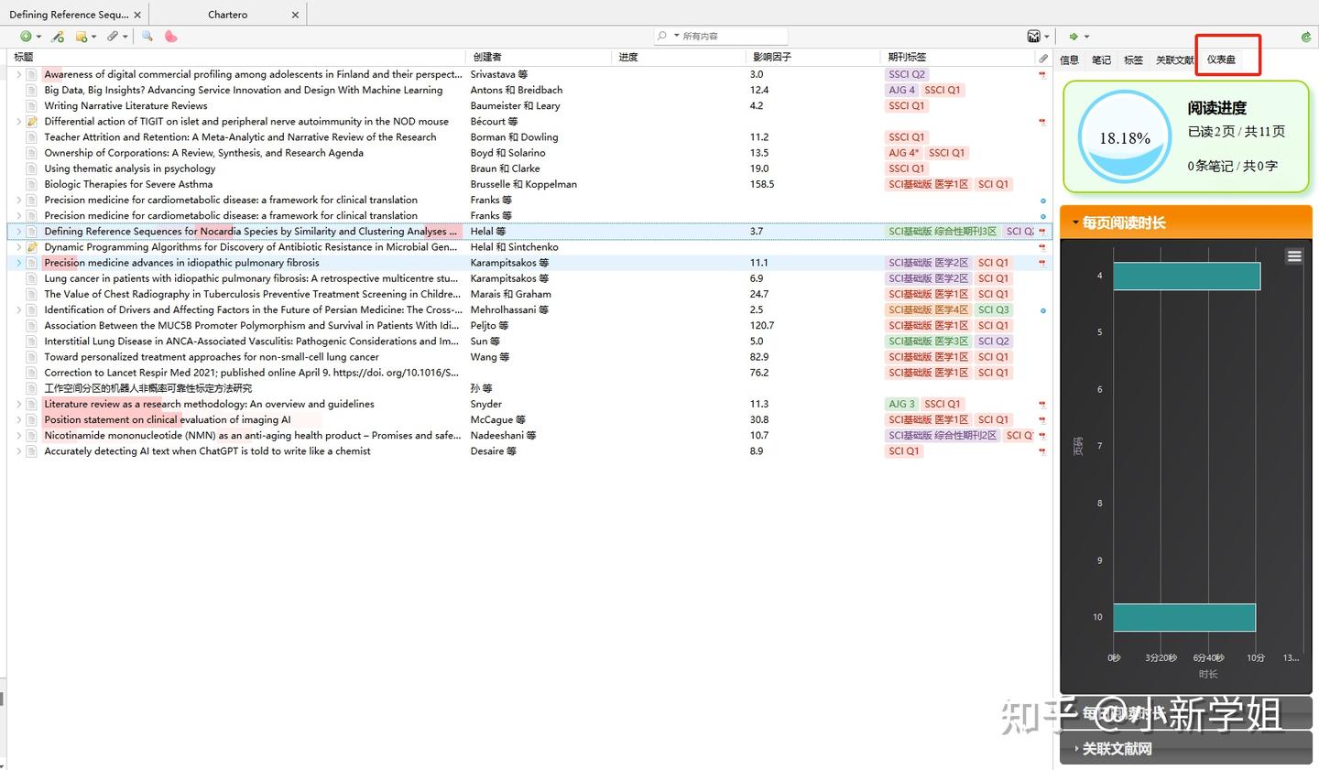Sort by the 进度 column header

click(679, 57)
